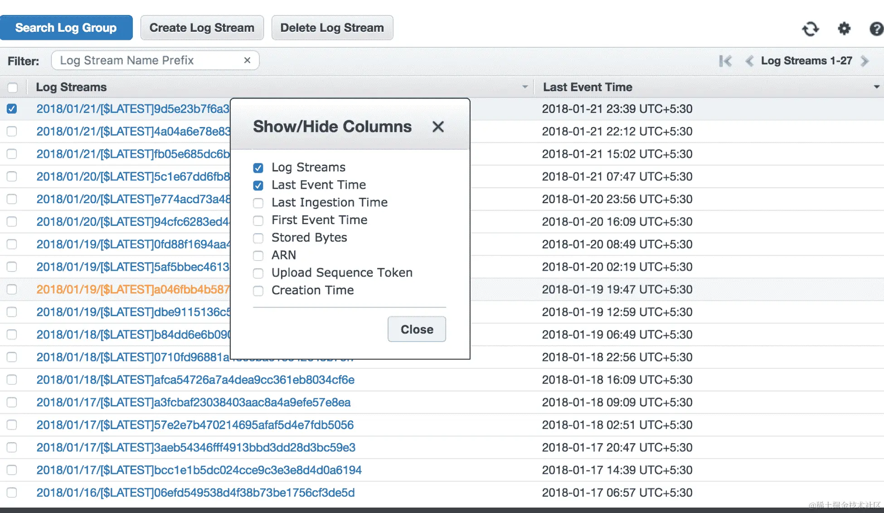Screen dimensions: 884x513
Task: Click the Create Log Stream button
Action: click(x=202, y=28)
